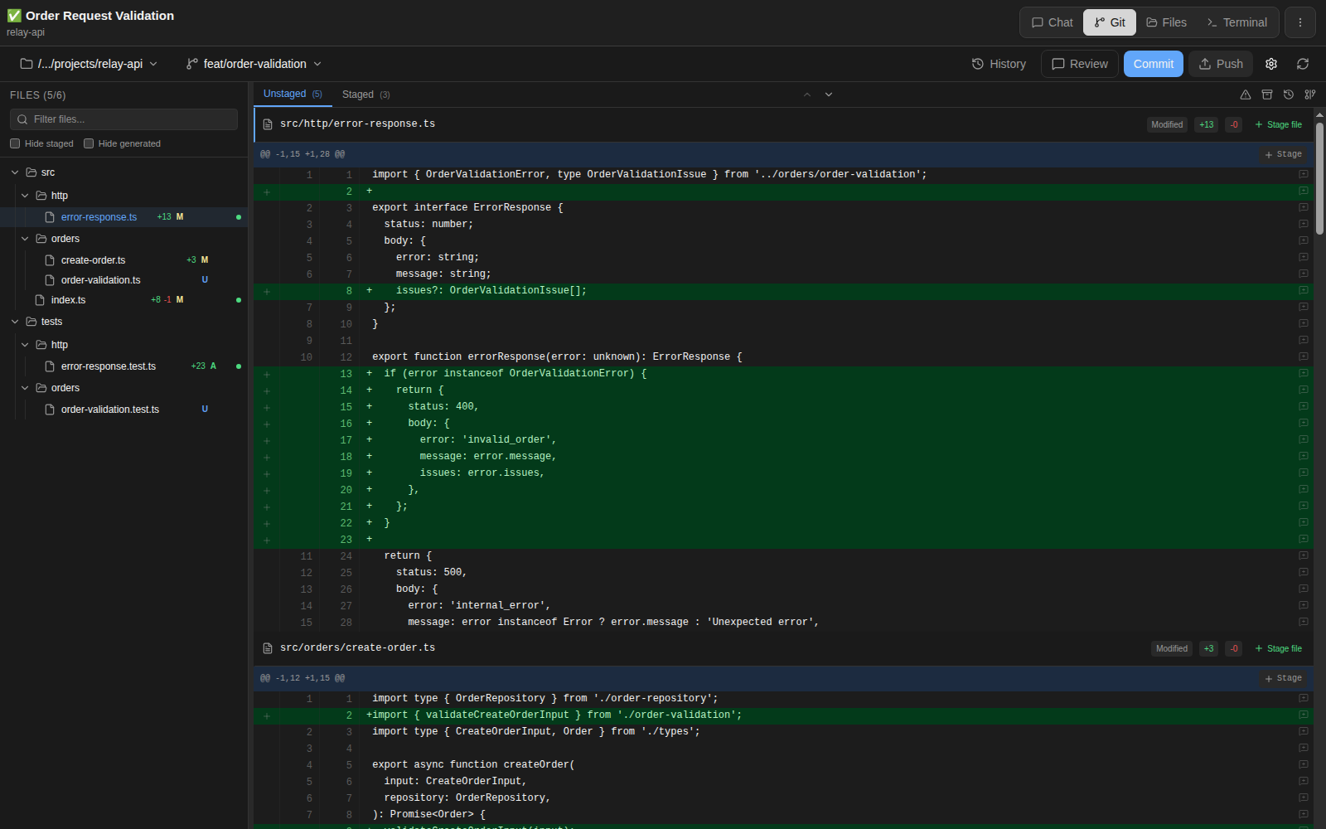Collapse the tests http folder

click(25, 345)
